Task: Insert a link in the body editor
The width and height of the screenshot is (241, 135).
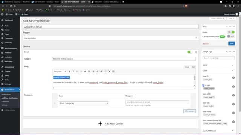Action: (x=101, y=72)
